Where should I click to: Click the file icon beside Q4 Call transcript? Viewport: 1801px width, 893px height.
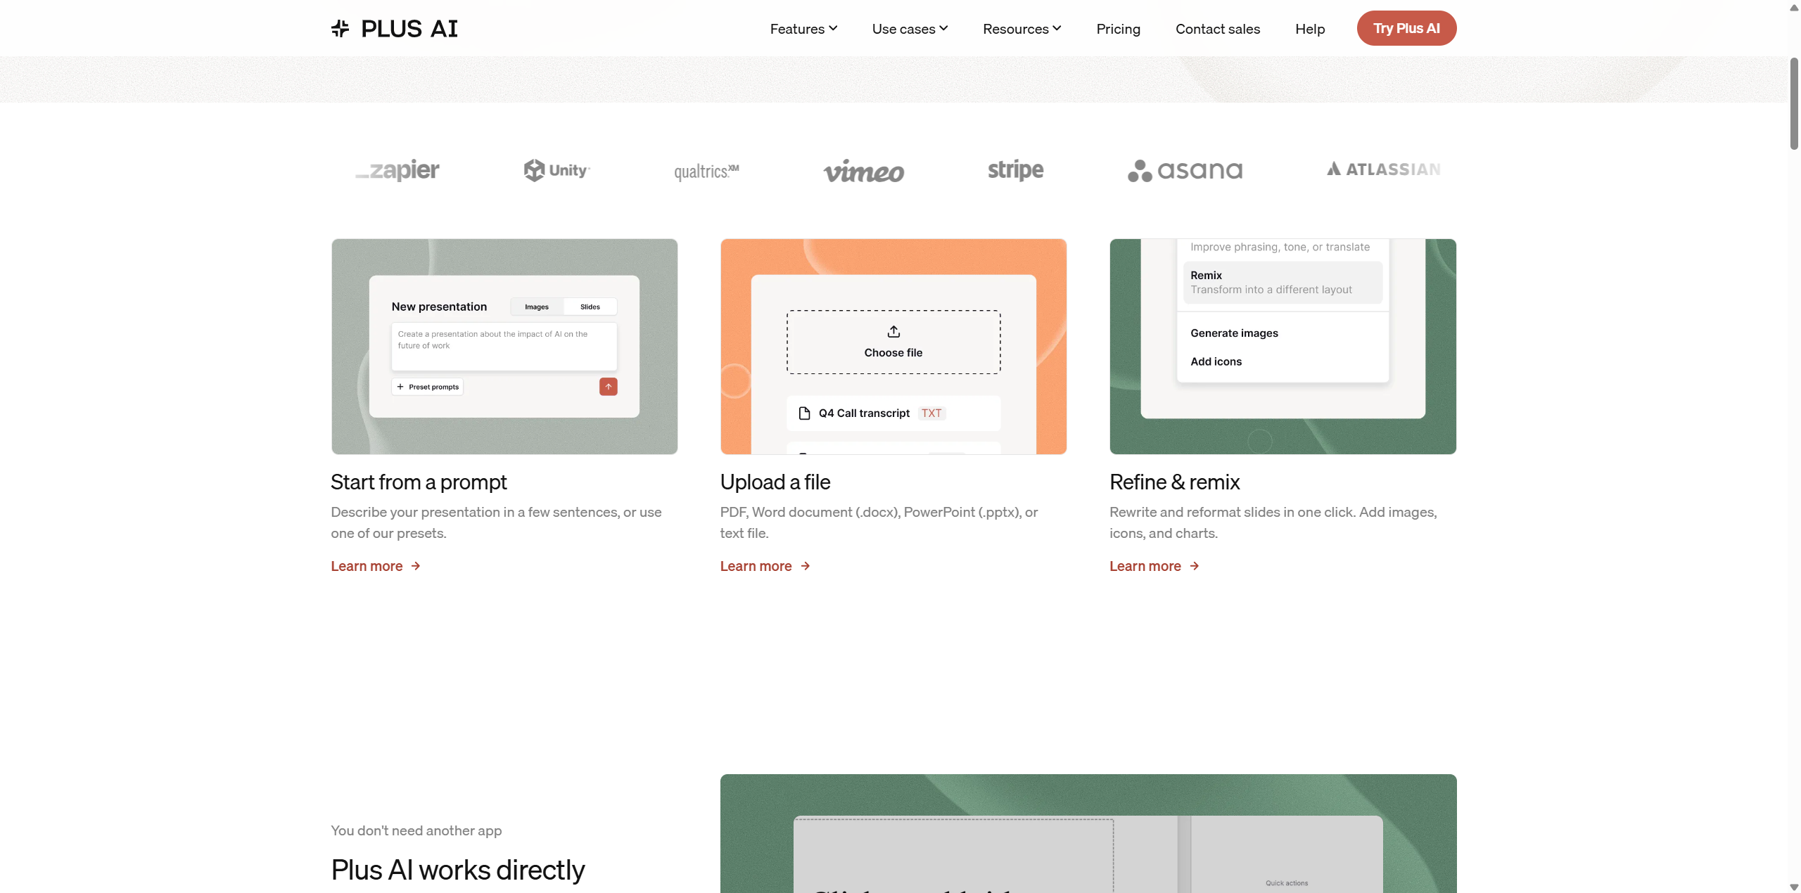point(804,413)
